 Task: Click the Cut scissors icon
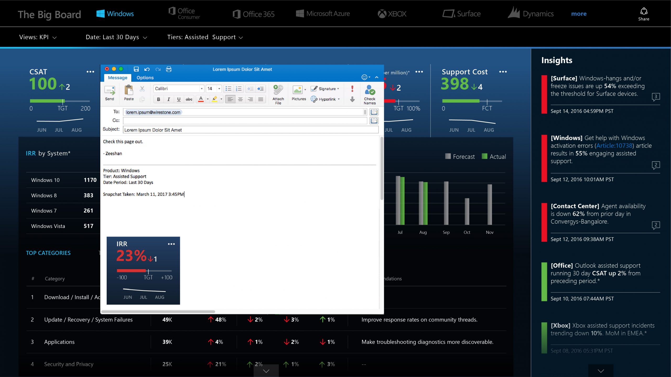point(142,89)
